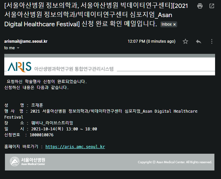Expand recipient details next to 'to me'
The image size is (221, 179).
coord(18,48)
